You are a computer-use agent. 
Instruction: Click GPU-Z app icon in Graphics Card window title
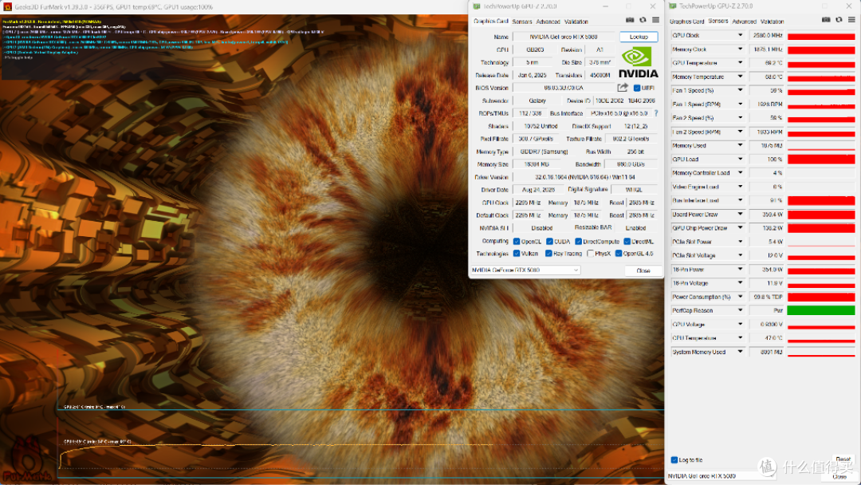(477, 6)
